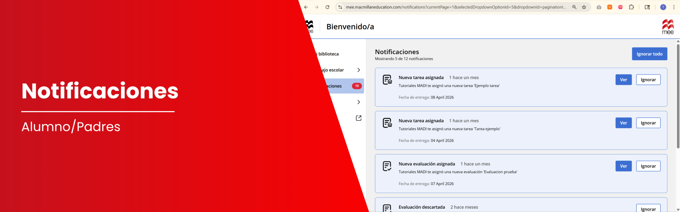Viewport: 680px width, 212px height.
Task: Click assessment icon of 'Evaluacion prueba' notification
Action: (x=387, y=166)
